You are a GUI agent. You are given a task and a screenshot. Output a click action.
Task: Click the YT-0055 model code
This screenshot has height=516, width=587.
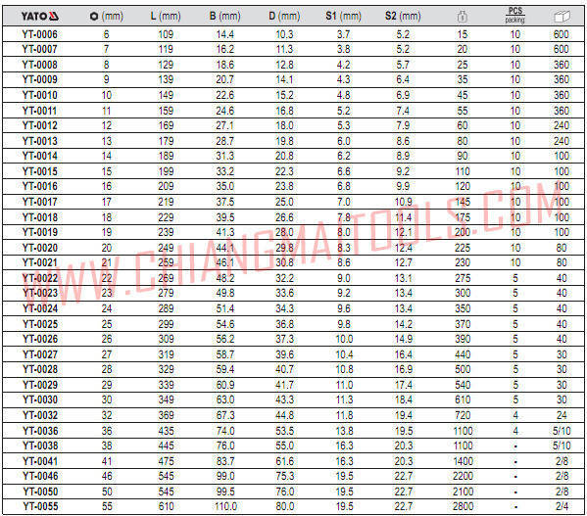pos(40,506)
